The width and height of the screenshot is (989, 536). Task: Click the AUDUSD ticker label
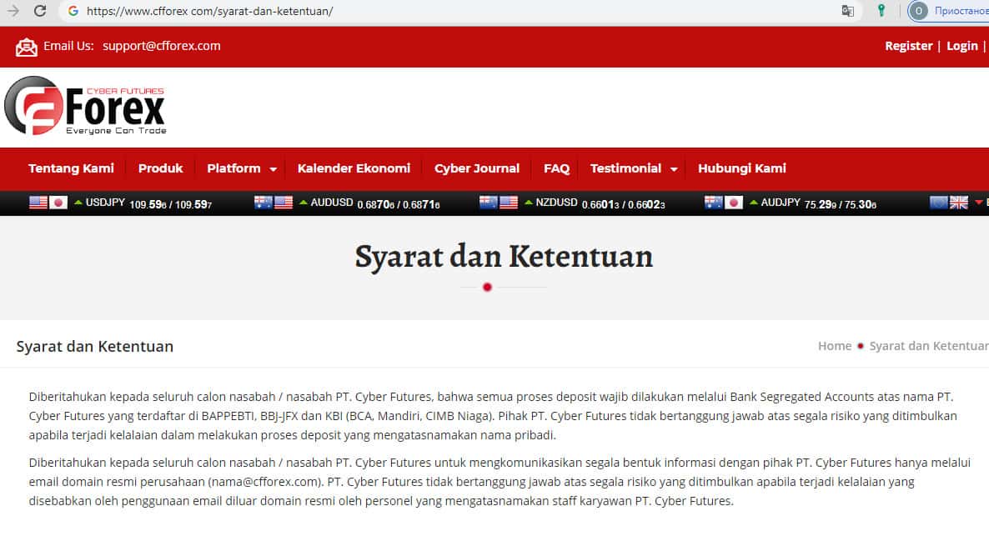[x=332, y=203]
